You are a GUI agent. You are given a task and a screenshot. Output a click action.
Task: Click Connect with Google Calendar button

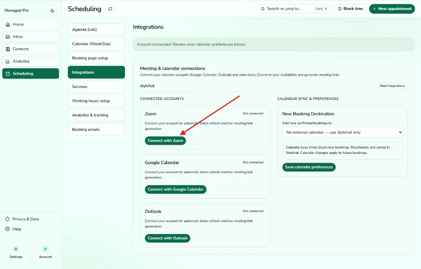176,190
